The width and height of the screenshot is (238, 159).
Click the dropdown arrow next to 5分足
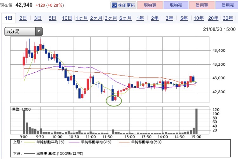click(x=39, y=31)
